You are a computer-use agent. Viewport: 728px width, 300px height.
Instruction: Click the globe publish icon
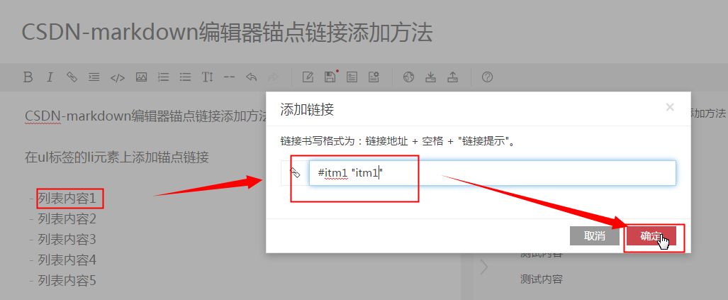(x=408, y=77)
